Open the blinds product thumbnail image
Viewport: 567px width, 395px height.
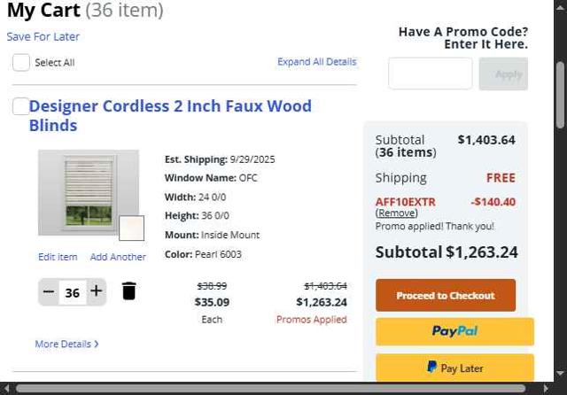[x=89, y=192]
